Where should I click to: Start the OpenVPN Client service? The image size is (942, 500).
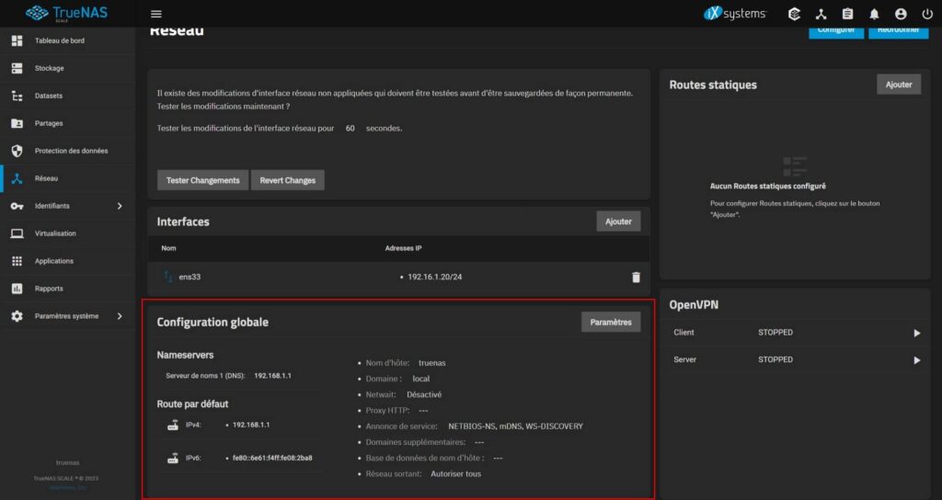916,333
